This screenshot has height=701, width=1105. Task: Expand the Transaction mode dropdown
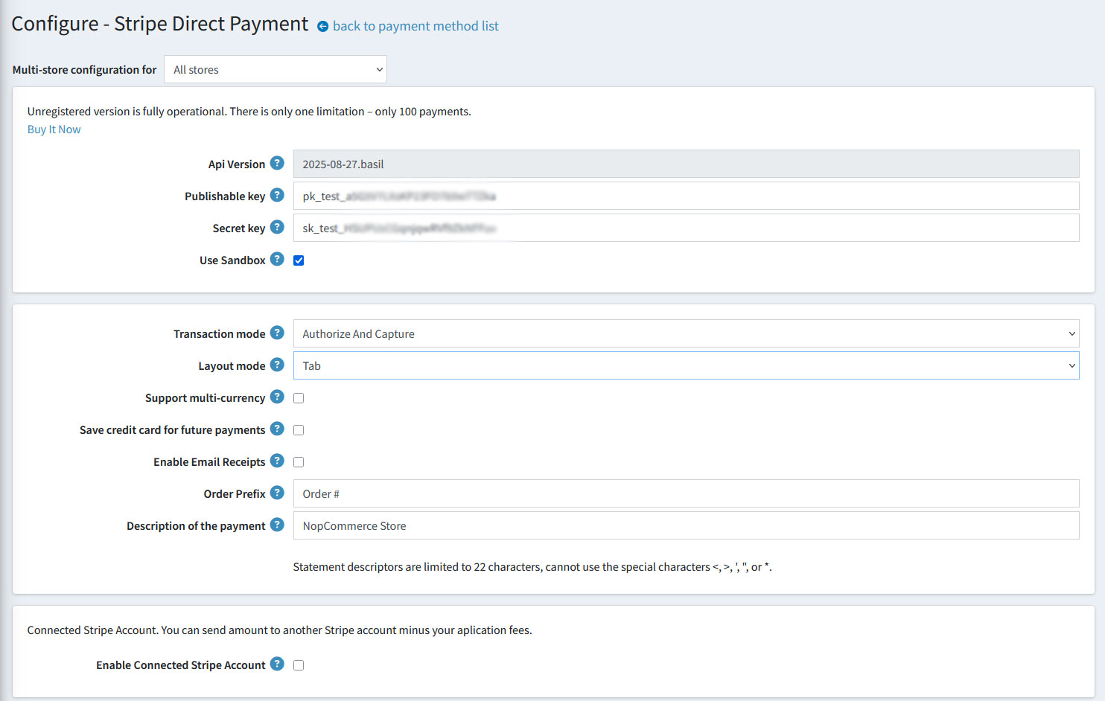(686, 334)
